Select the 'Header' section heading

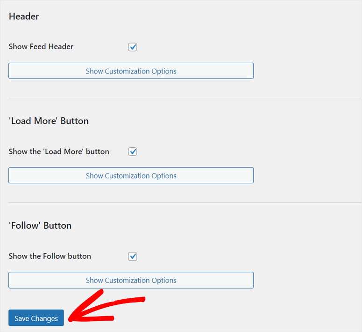click(24, 16)
